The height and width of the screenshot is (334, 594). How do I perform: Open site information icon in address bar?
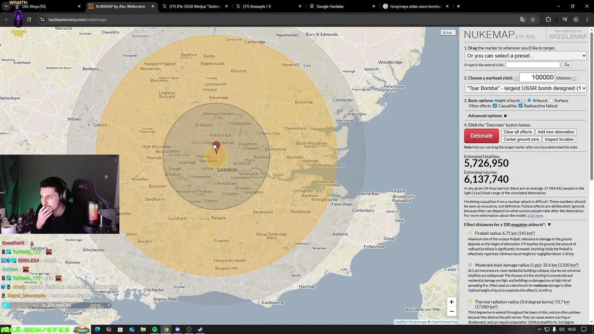42,19
